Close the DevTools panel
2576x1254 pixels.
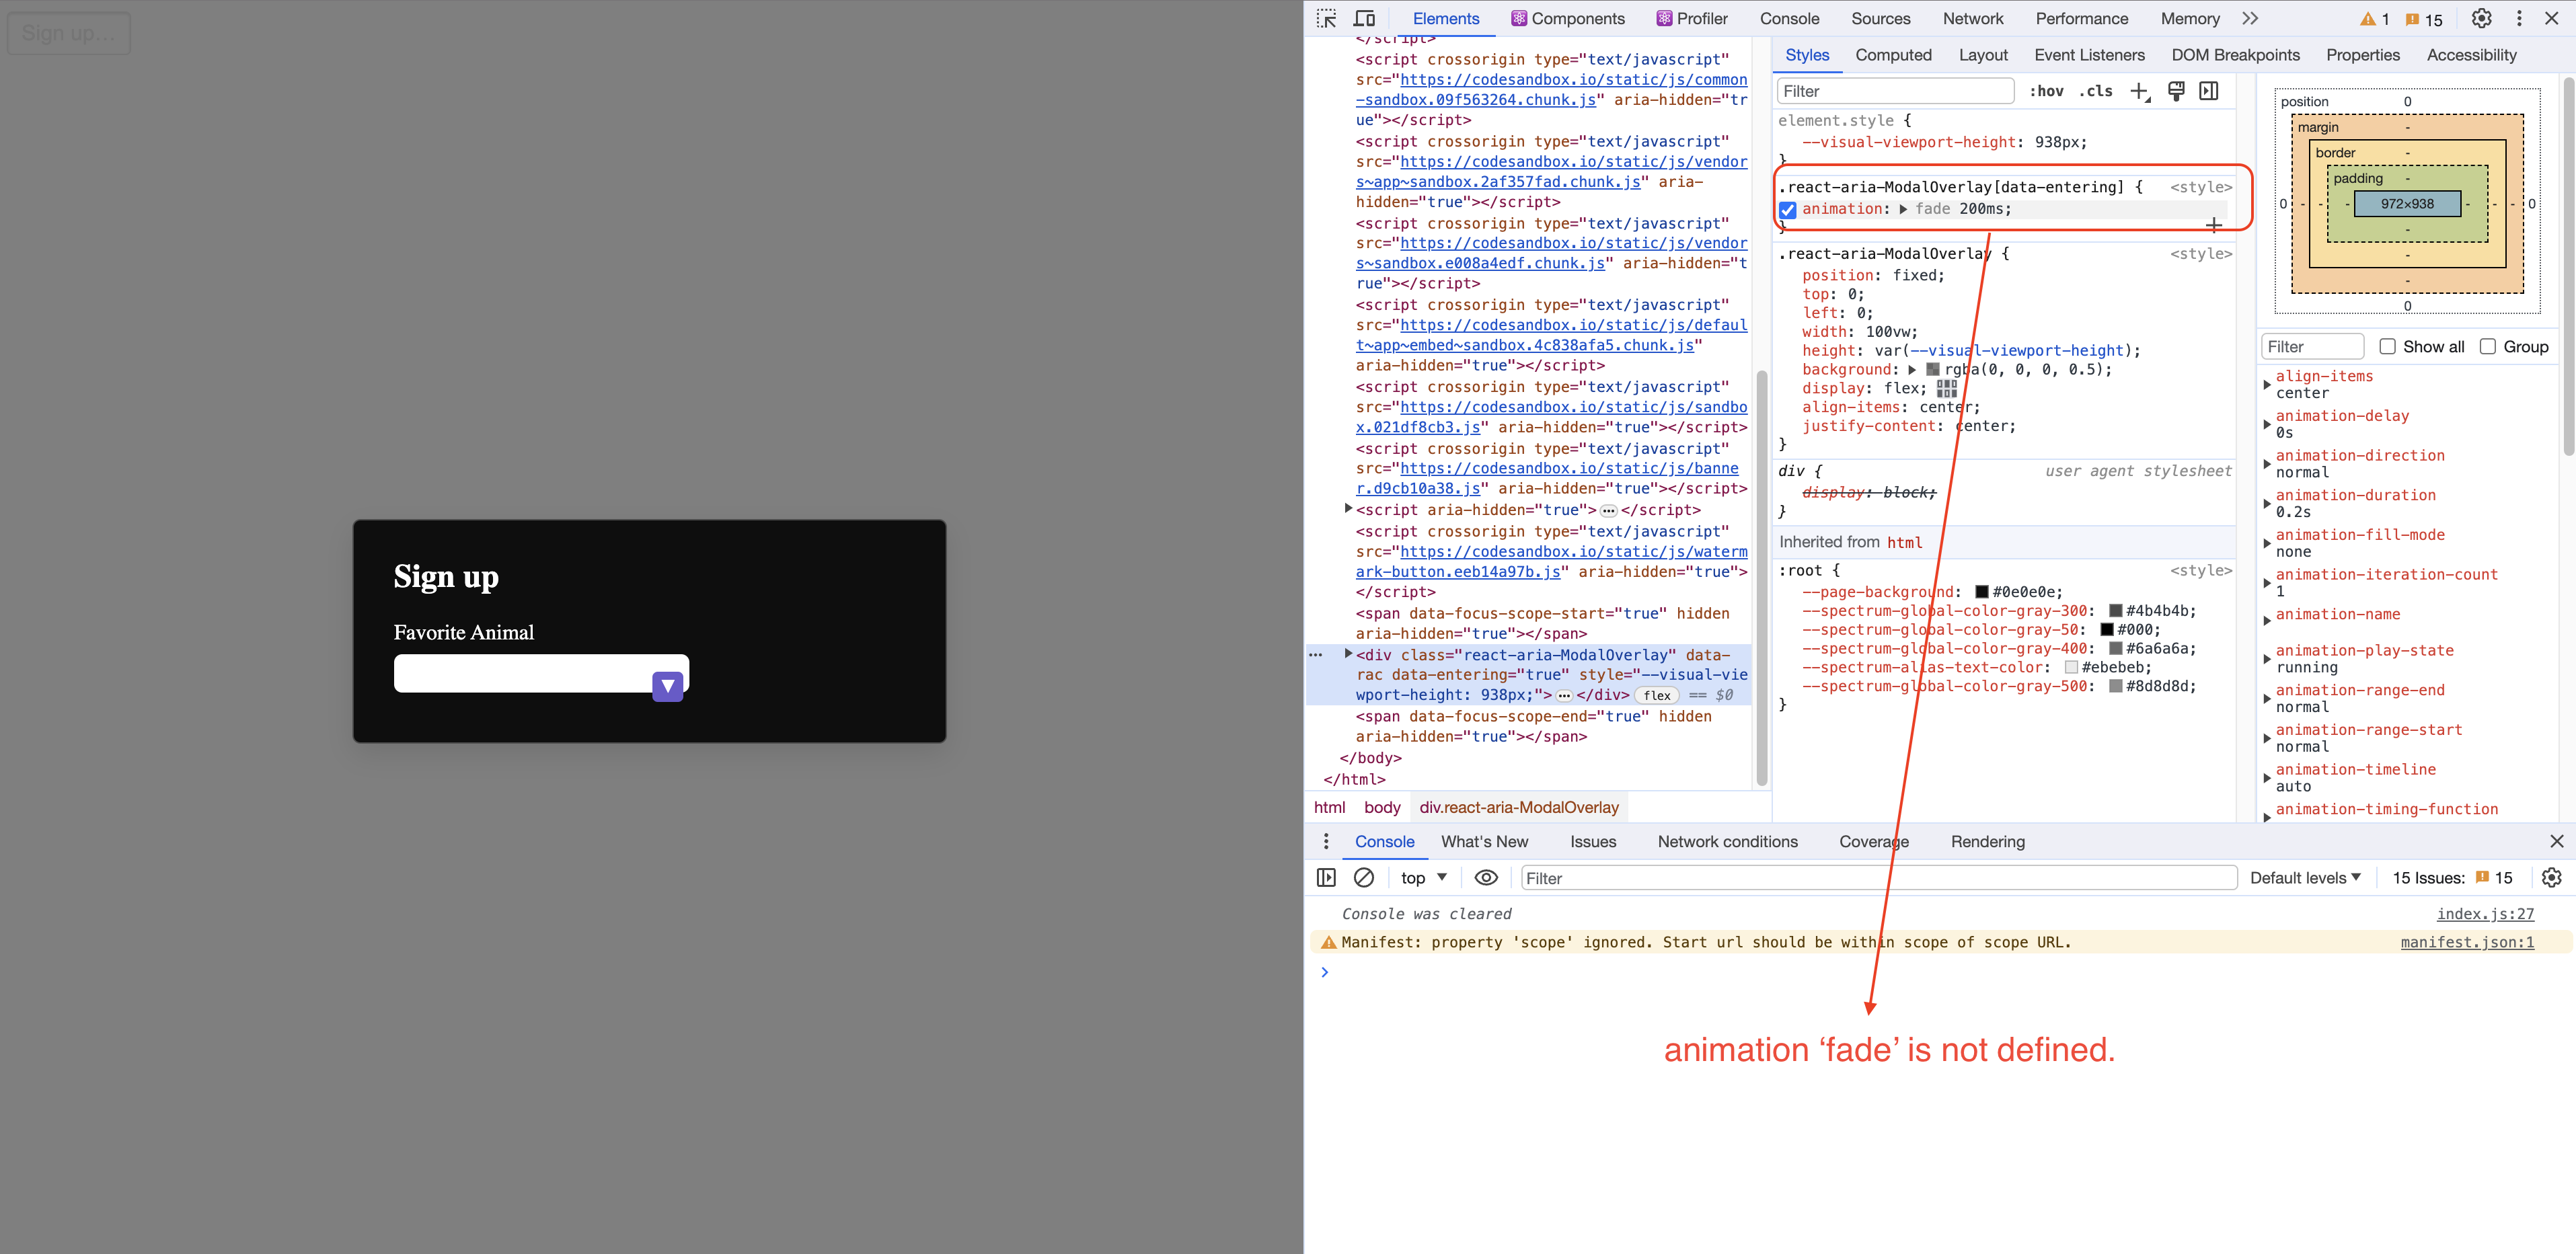(x=2551, y=19)
